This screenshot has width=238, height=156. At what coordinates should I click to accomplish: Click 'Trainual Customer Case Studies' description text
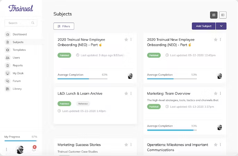point(78,151)
